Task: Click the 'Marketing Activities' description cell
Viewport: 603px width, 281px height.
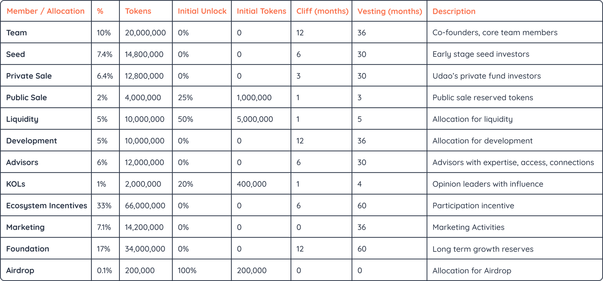Action: point(468,227)
